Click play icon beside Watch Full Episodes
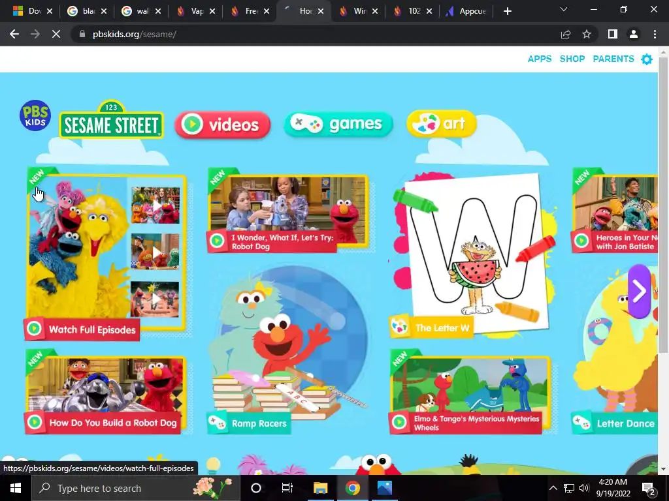 point(34,329)
